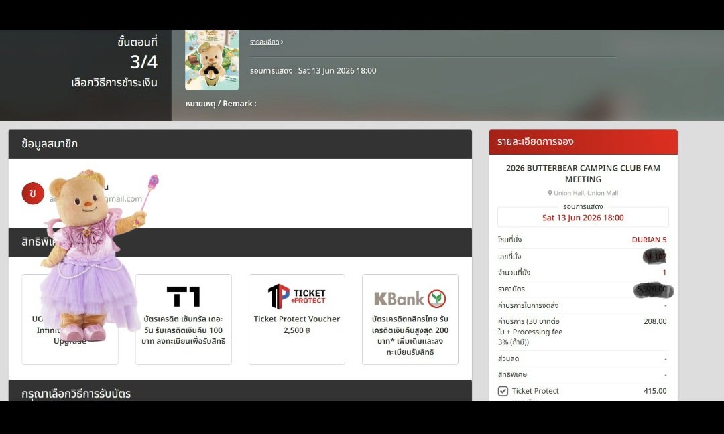Click the Sat 13 Jun 2026 18:00 showtime box
The width and height of the screenshot is (724, 434).
point(583,217)
